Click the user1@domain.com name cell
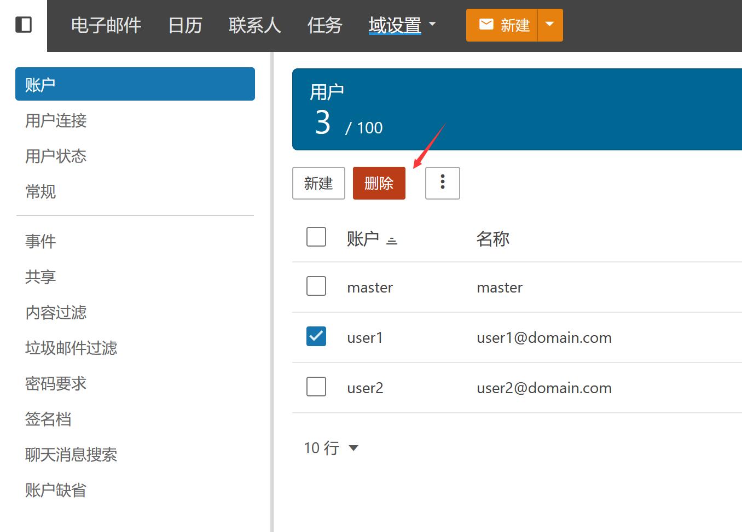 (x=544, y=338)
